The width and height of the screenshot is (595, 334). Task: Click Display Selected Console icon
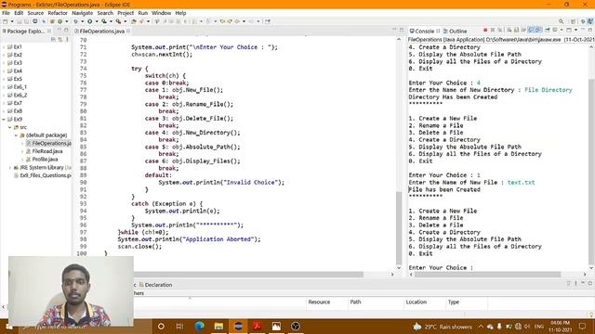coord(555,31)
